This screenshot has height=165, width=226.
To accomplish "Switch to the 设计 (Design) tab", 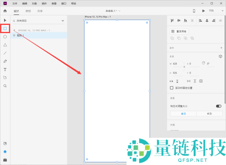I will pyautogui.click(x=16, y=11).
